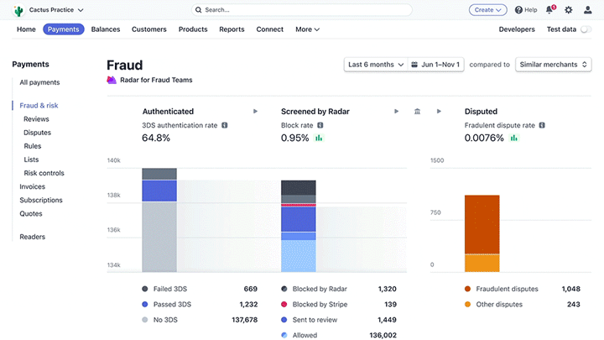Click the bank building icon
Image resolution: width=604 pixels, height=340 pixels.
417,112
